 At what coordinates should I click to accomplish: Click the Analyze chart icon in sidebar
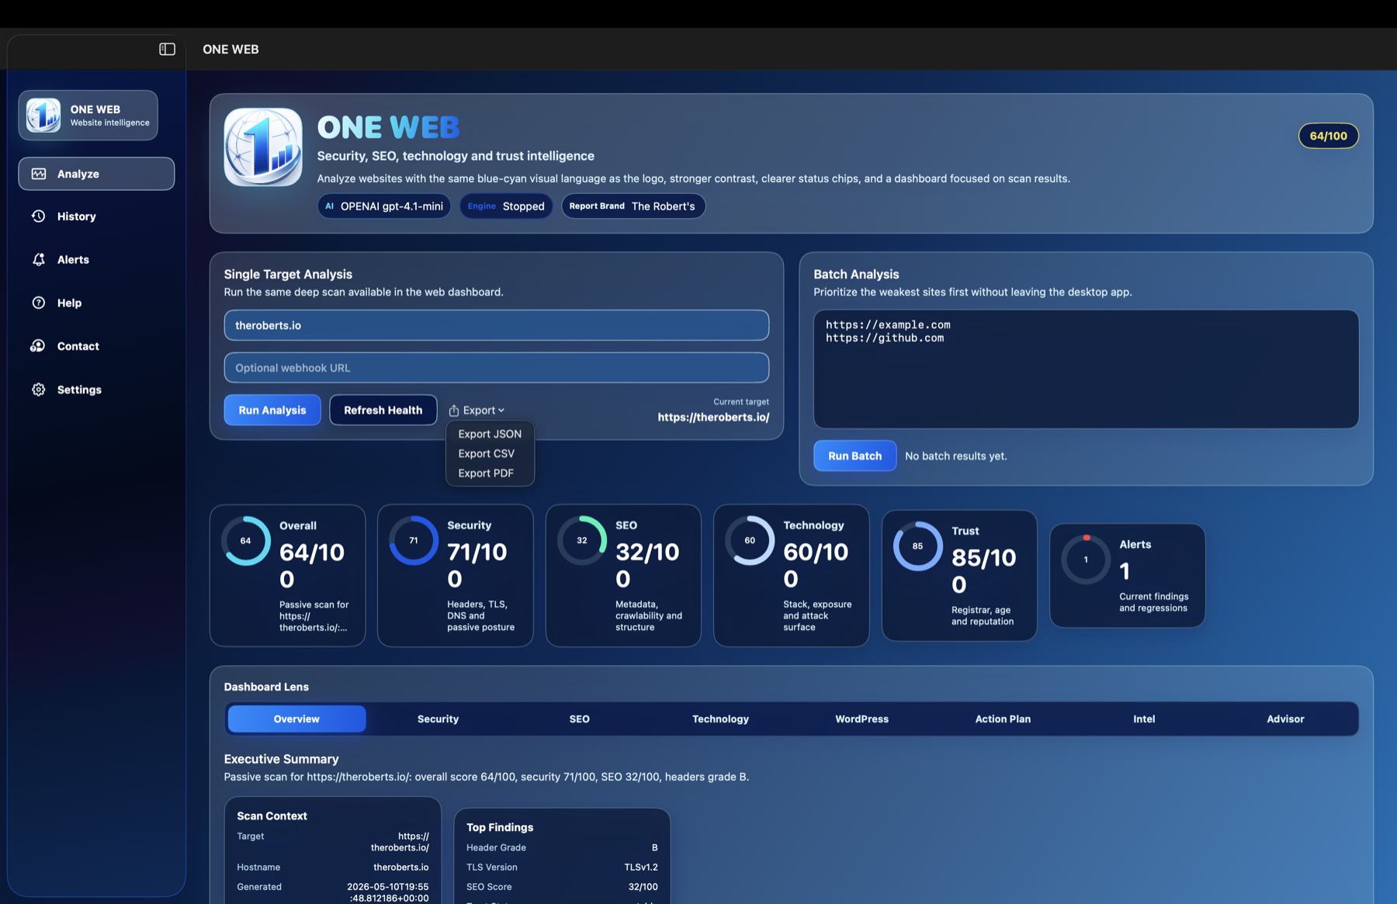39,174
